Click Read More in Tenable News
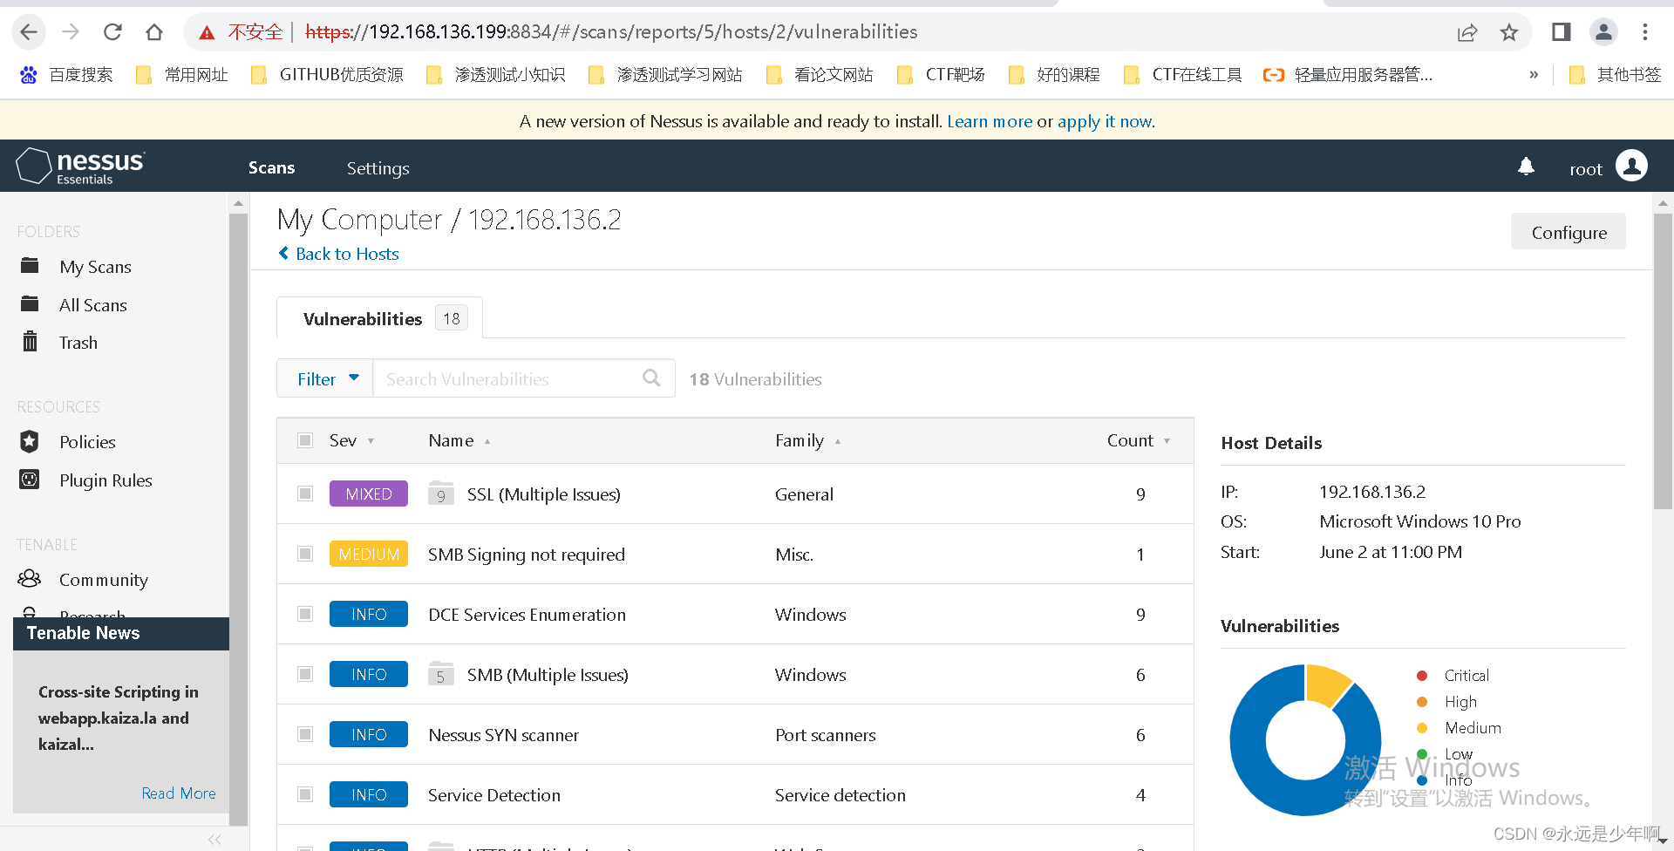Screen dimensions: 1674x851 [179, 793]
